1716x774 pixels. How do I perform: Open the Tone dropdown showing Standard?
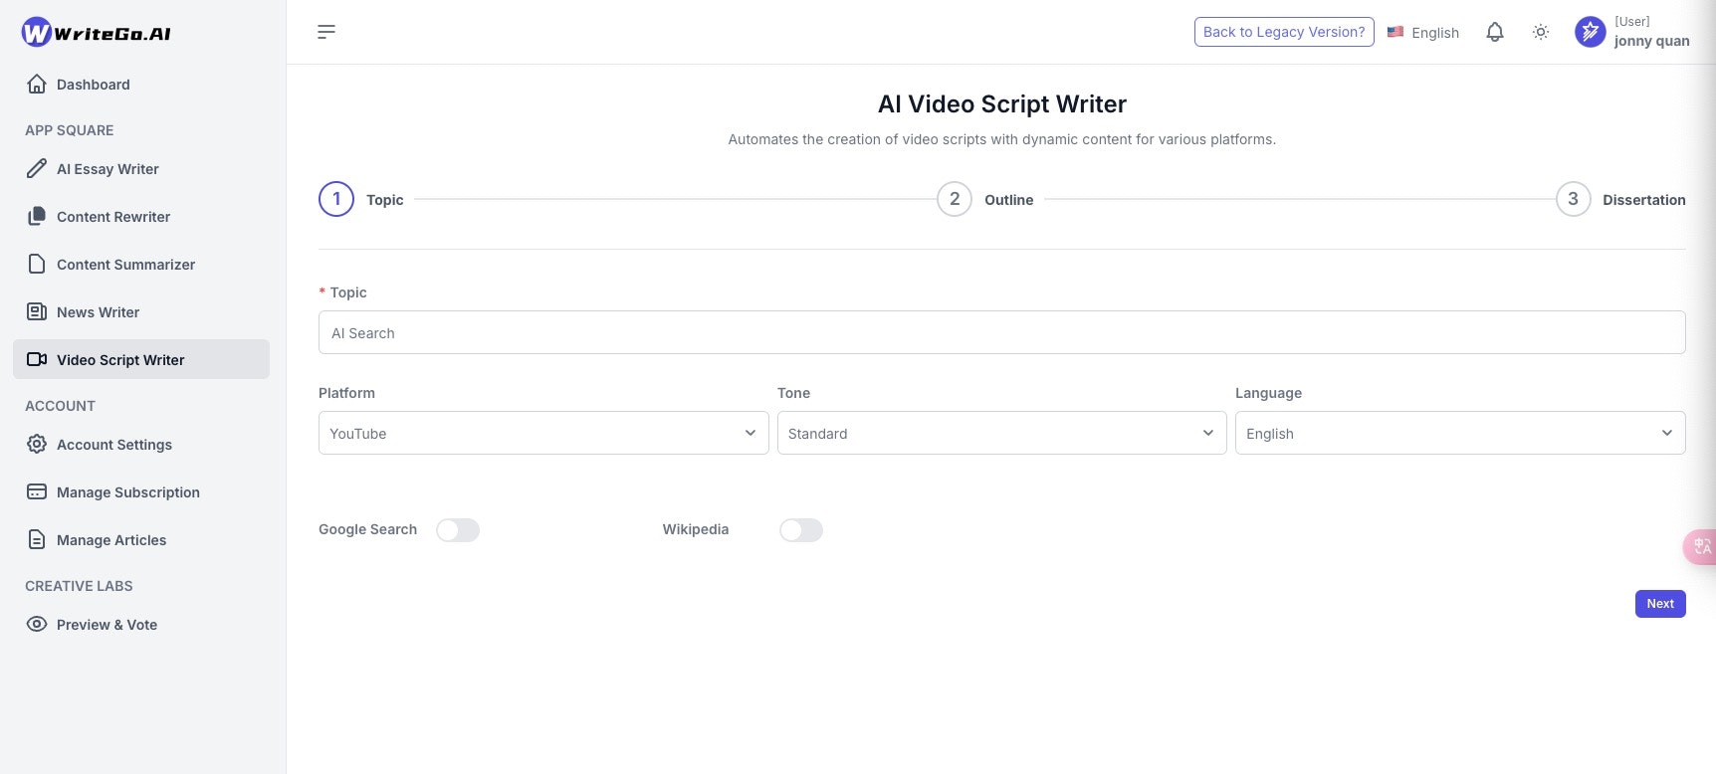point(1001,433)
